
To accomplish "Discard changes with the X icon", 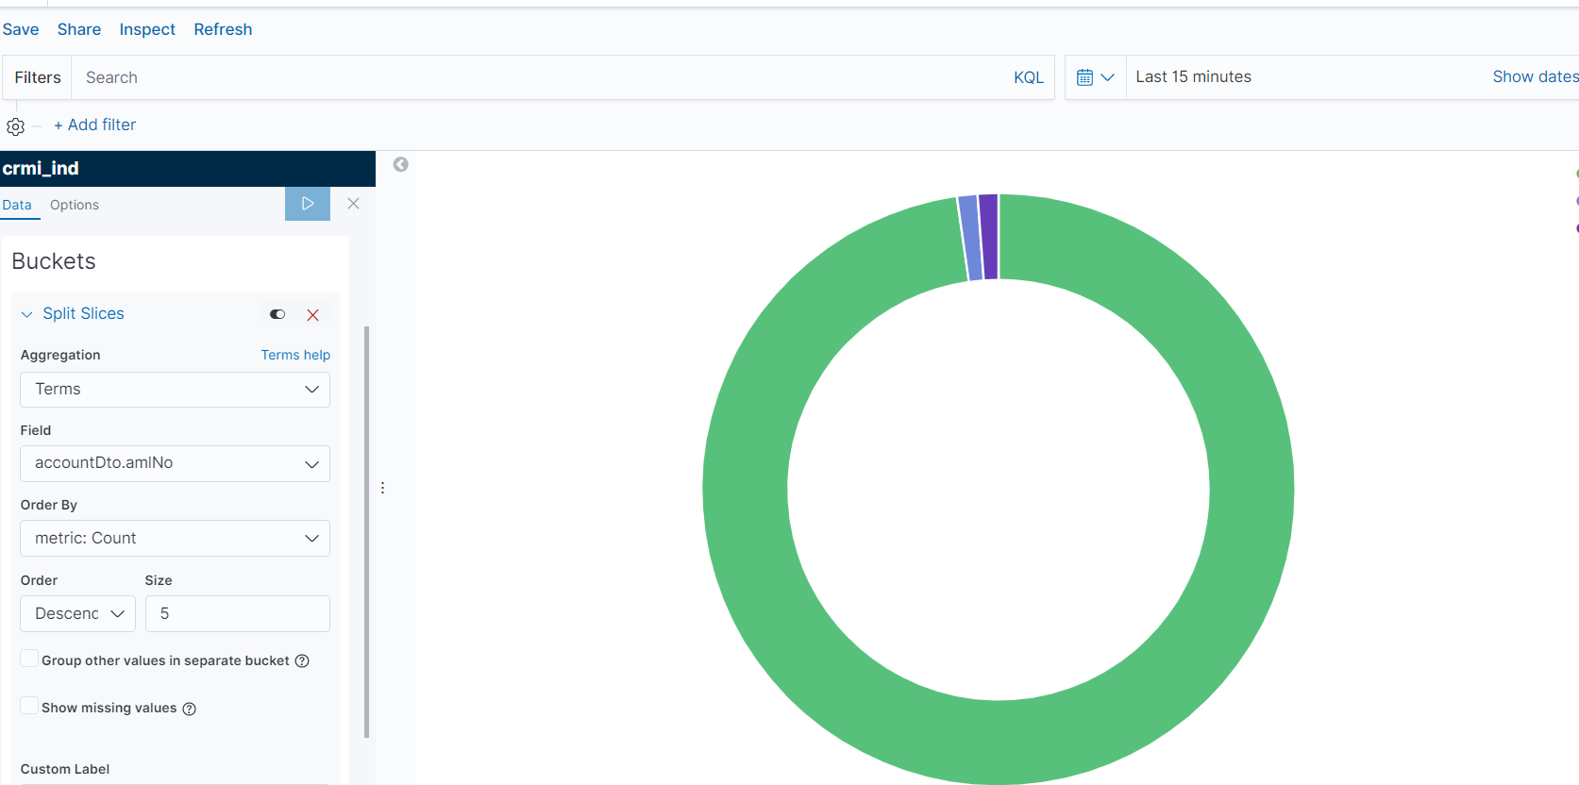I will click(353, 204).
